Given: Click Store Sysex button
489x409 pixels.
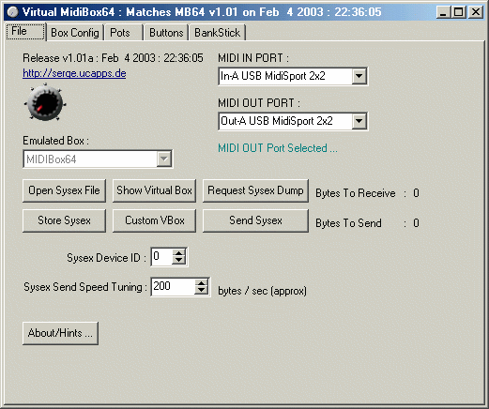Looking at the screenshot, I should coord(64,220).
